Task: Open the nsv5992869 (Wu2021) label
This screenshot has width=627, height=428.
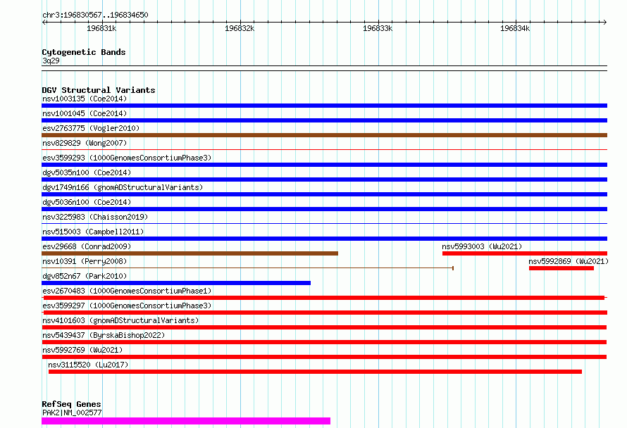Action: (x=569, y=261)
